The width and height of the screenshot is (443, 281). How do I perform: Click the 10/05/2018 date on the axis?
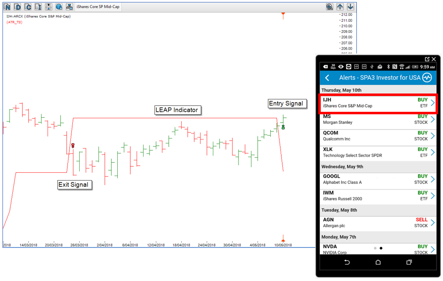coord(283,245)
